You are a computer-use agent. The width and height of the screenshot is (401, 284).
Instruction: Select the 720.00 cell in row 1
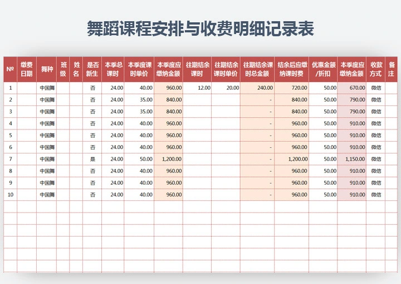pos(291,88)
